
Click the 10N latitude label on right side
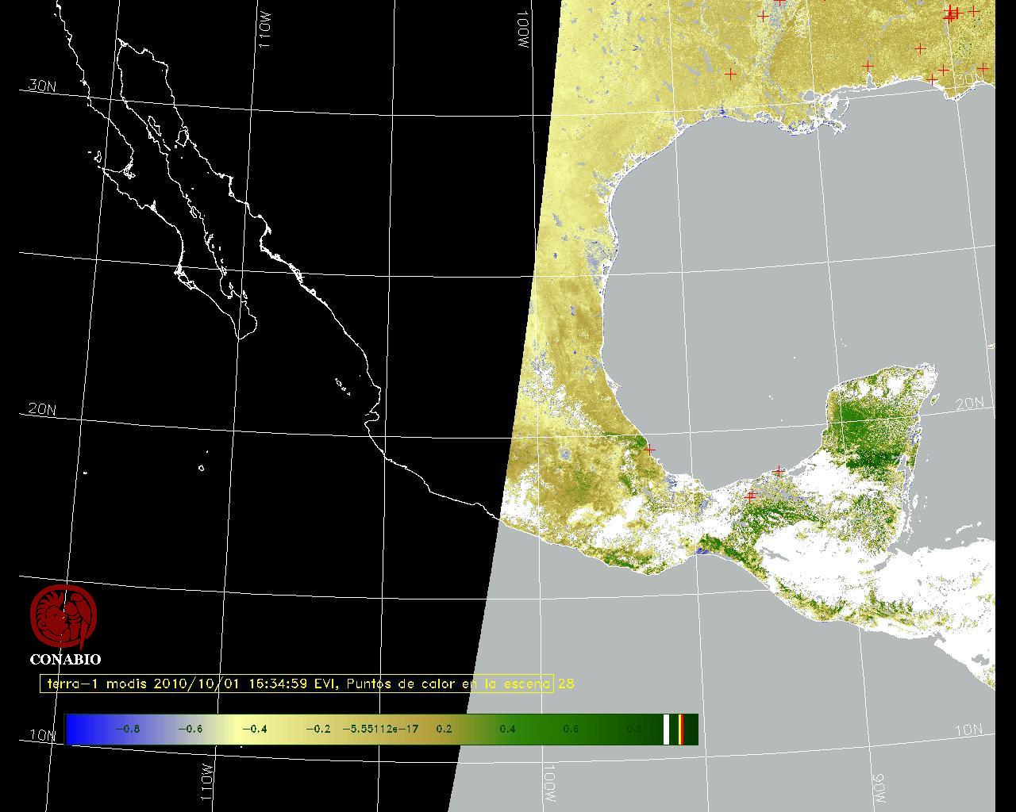[x=968, y=730]
